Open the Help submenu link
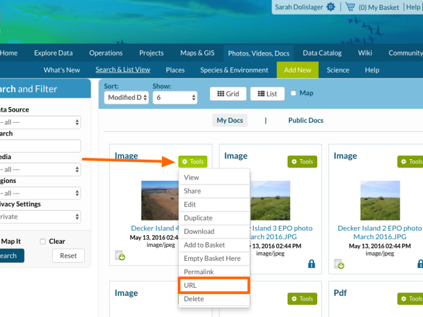This screenshot has width=423, height=317. point(372,70)
